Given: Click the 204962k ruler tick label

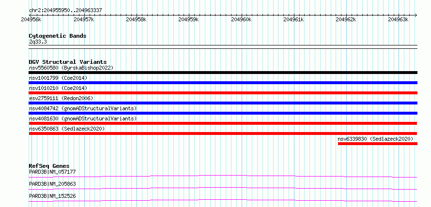Looking at the screenshot, I should 346,19.
